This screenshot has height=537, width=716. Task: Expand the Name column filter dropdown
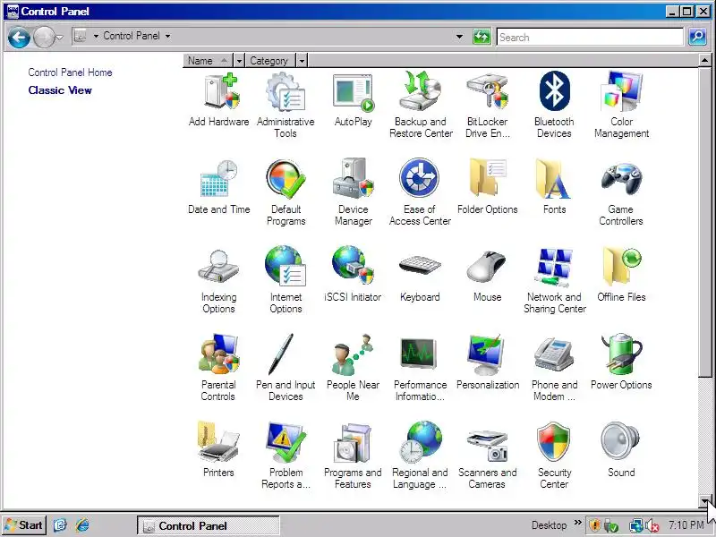coord(239,61)
